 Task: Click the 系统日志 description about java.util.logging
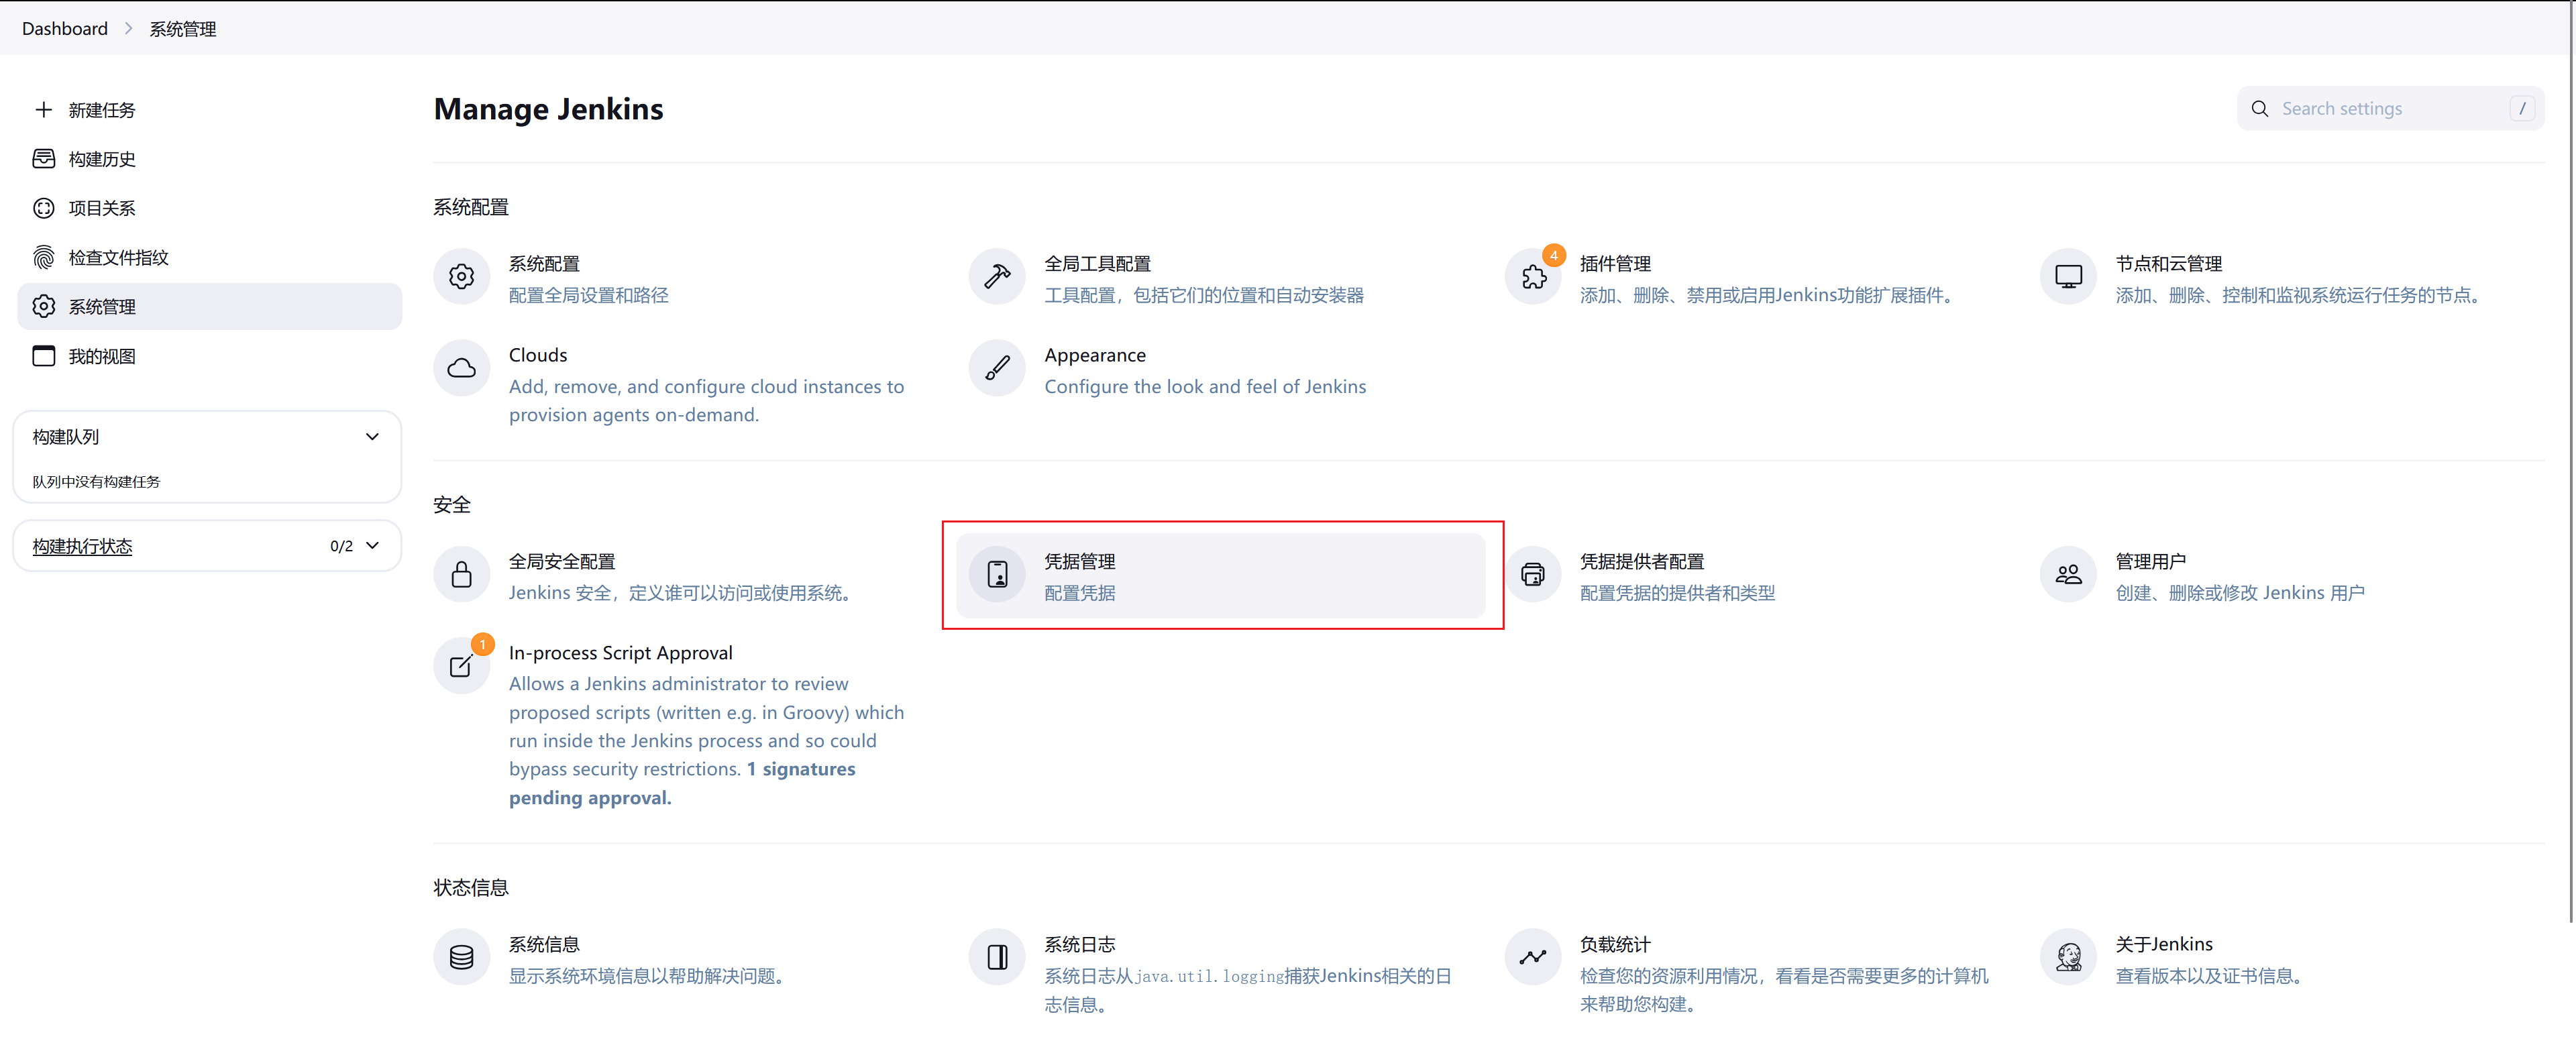click(1247, 989)
